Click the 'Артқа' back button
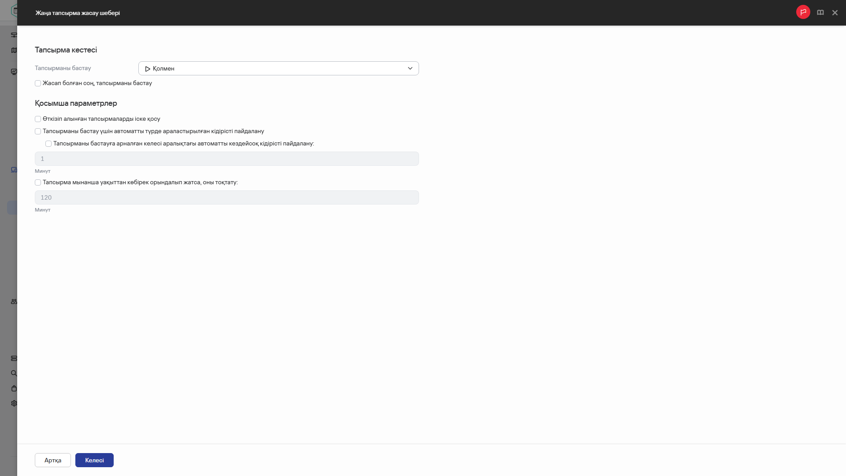The width and height of the screenshot is (846, 476). 53,460
